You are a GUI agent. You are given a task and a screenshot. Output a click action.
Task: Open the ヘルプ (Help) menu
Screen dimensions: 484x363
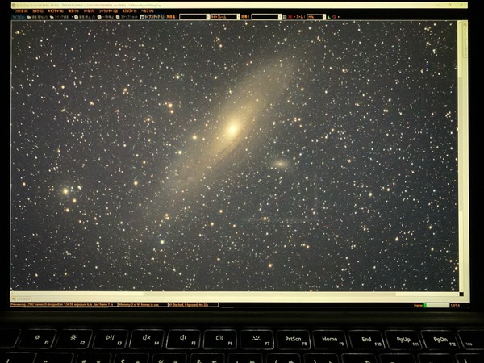(148, 11)
